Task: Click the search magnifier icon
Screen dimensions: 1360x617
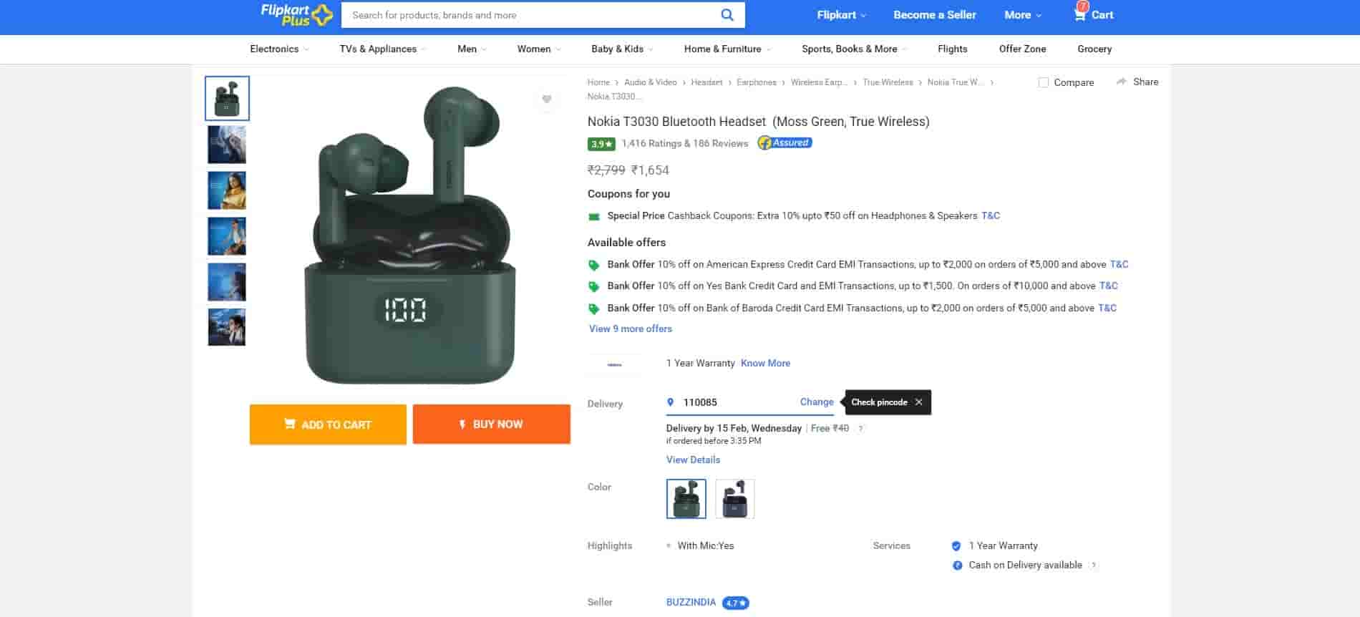Action: (x=727, y=15)
